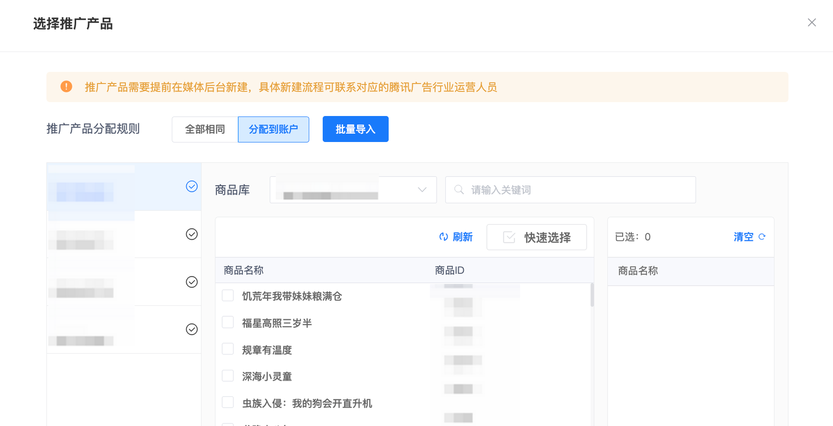Click the 商品ID column header
The width and height of the screenshot is (833, 426).
pos(450,270)
